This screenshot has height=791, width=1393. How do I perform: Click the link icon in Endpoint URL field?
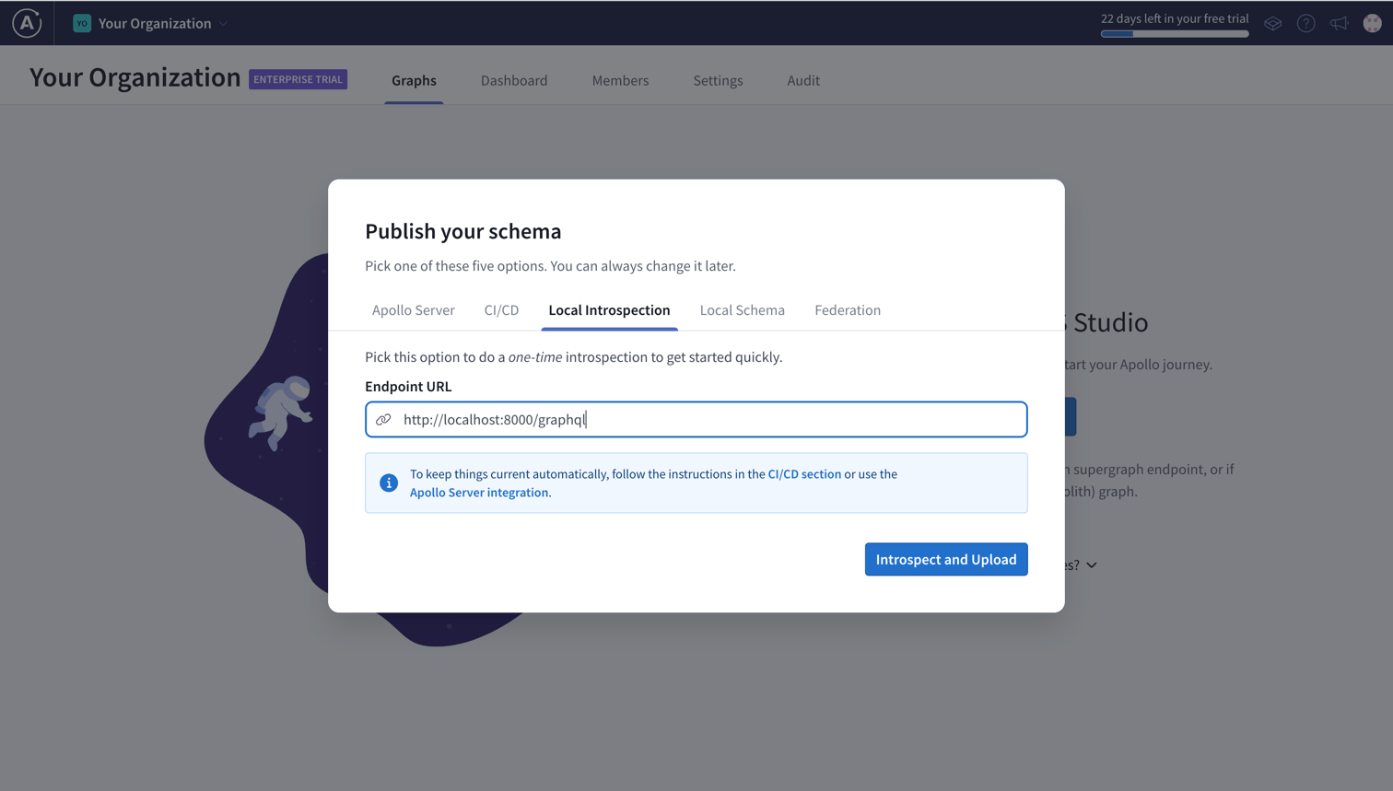[383, 420]
